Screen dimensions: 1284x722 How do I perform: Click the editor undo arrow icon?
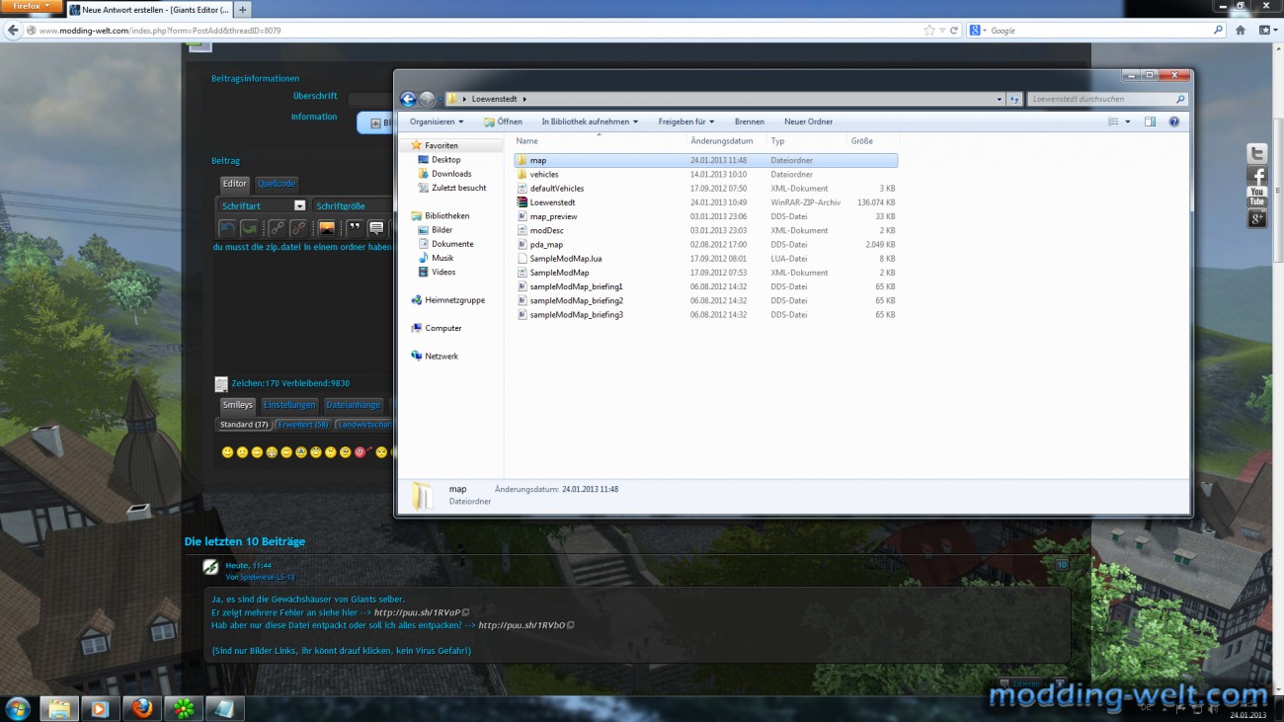pyautogui.click(x=227, y=228)
